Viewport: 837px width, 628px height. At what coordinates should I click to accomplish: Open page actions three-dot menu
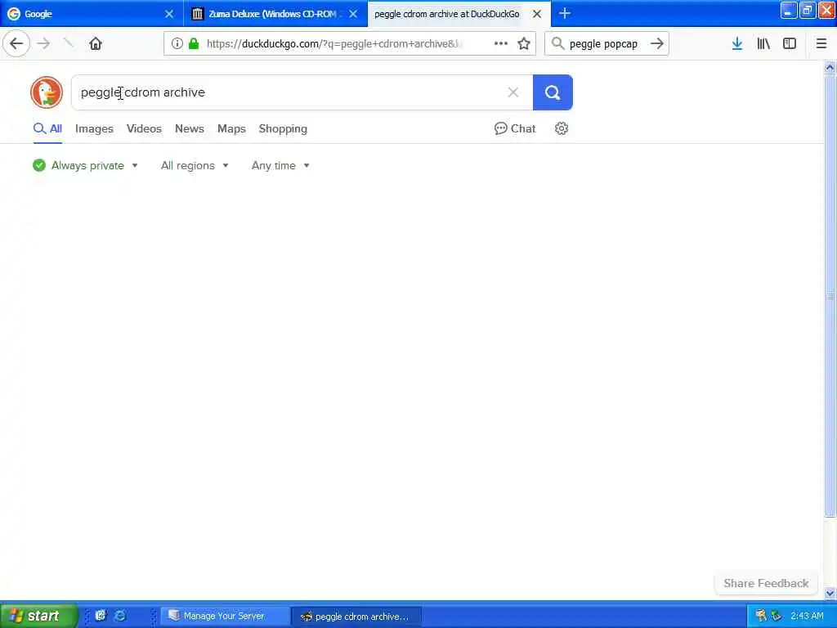tap(501, 44)
